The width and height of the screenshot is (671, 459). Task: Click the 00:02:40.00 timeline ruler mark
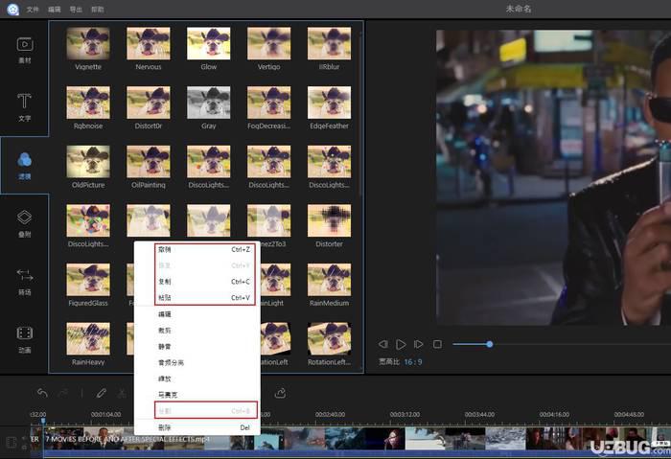pos(330,414)
